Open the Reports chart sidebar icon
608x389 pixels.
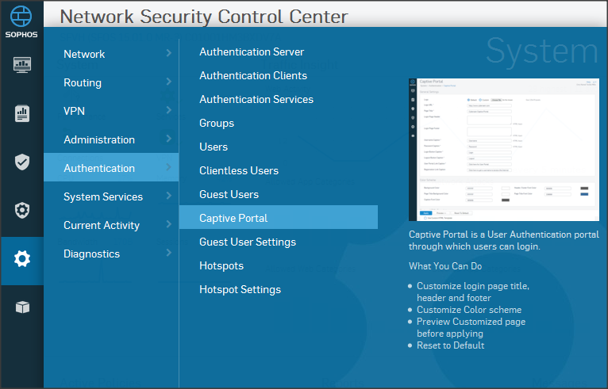point(22,113)
